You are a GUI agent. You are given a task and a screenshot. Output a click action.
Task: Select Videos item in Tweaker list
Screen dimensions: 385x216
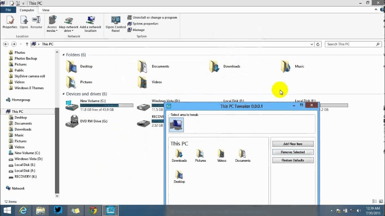[x=222, y=156]
